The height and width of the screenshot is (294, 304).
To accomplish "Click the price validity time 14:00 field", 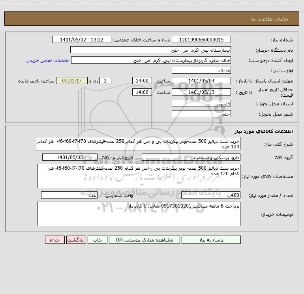I will [x=142, y=92].
